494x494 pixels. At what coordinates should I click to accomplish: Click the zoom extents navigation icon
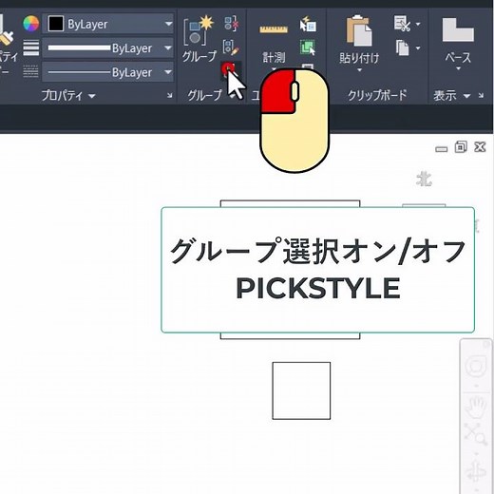(x=475, y=433)
